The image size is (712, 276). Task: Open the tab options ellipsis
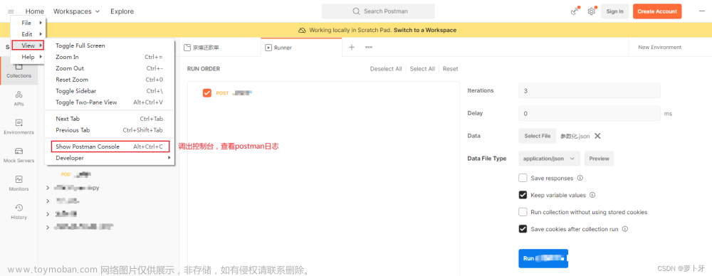pos(369,47)
